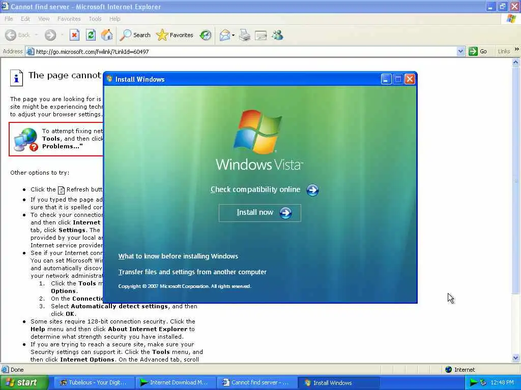This screenshot has height=390, width=521.
Task: Click the 12:48 PM clock
Action: click(502, 383)
